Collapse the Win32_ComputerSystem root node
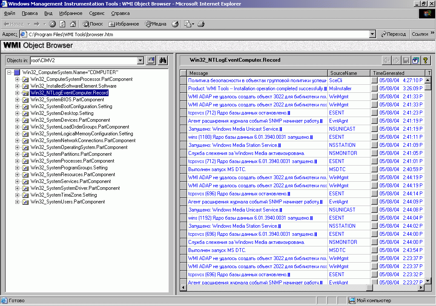 pyautogui.click(x=9, y=72)
